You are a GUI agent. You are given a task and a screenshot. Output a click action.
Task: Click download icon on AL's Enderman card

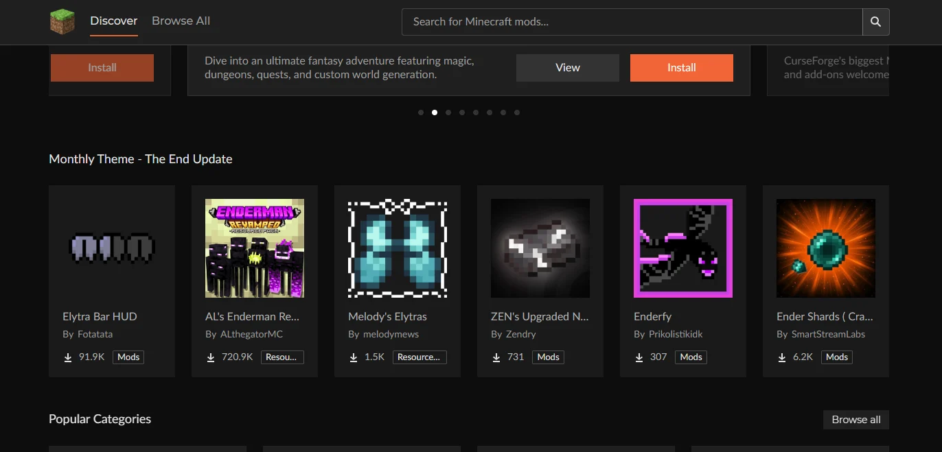[x=211, y=357]
